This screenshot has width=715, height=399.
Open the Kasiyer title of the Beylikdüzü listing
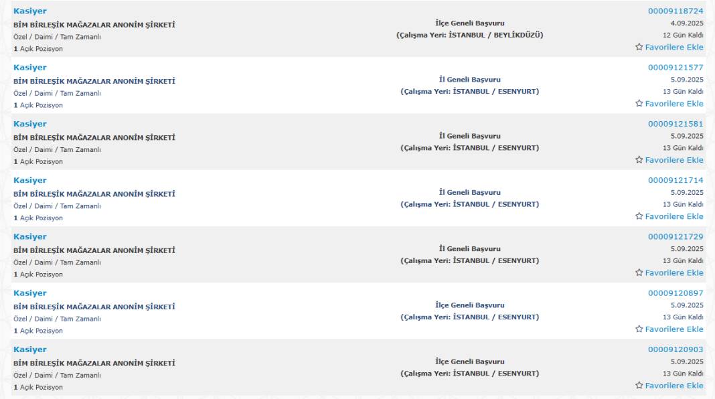30,11
